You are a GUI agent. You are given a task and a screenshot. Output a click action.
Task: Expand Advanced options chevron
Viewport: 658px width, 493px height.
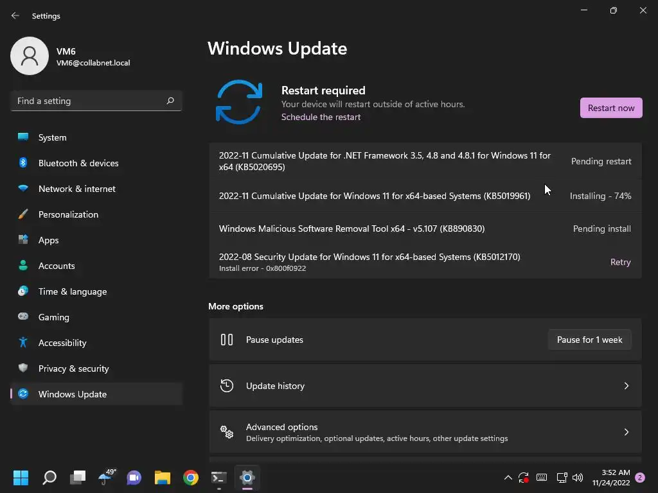tap(626, 432)
